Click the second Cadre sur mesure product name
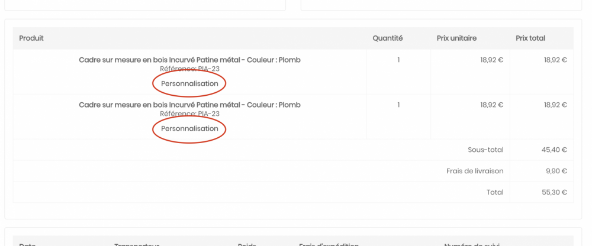The image size is (592, 246). pos(189,105)
